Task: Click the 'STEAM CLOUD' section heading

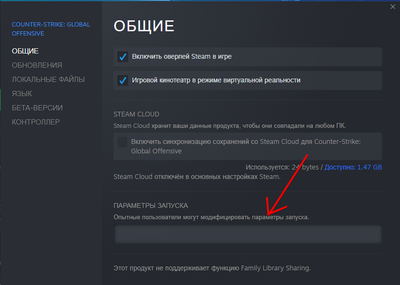Action: (137, 114)
